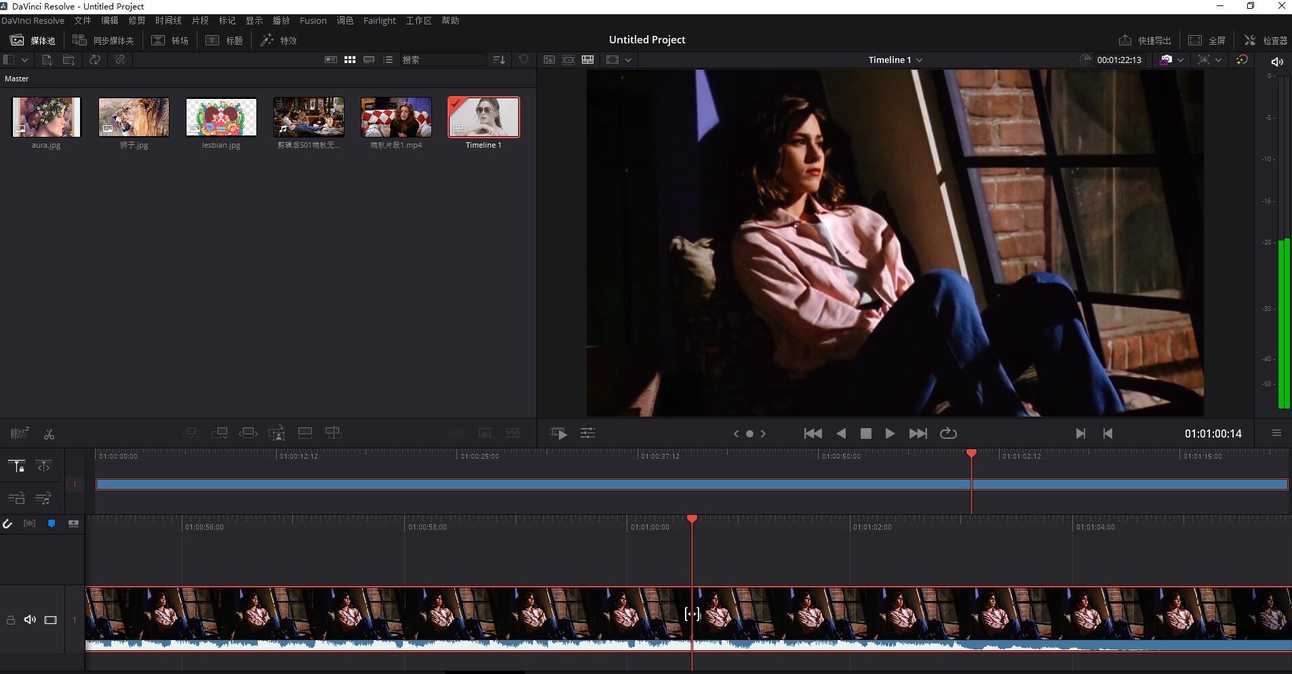Open the media pool sort order dropdown

coord(499,60)
